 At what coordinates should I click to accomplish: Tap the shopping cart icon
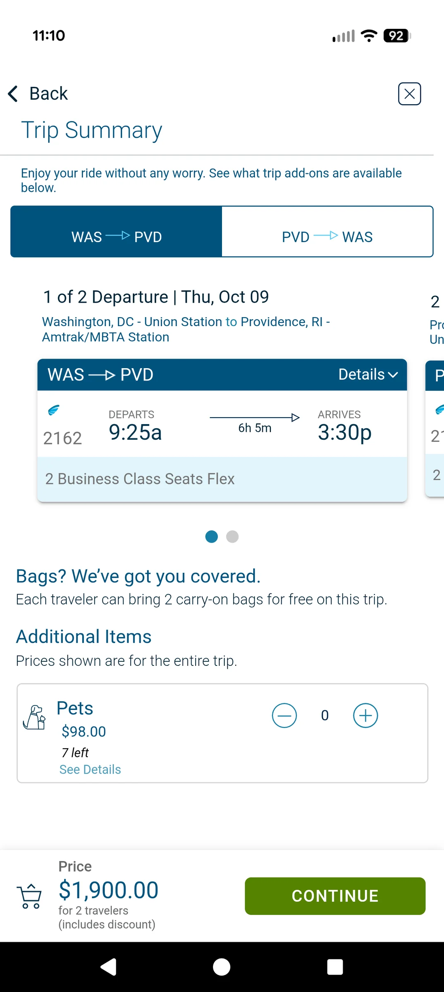point(29,896)
